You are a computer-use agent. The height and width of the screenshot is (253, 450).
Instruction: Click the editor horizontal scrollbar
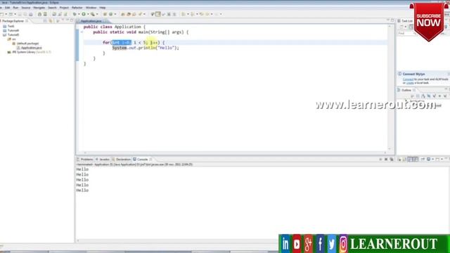236,153
